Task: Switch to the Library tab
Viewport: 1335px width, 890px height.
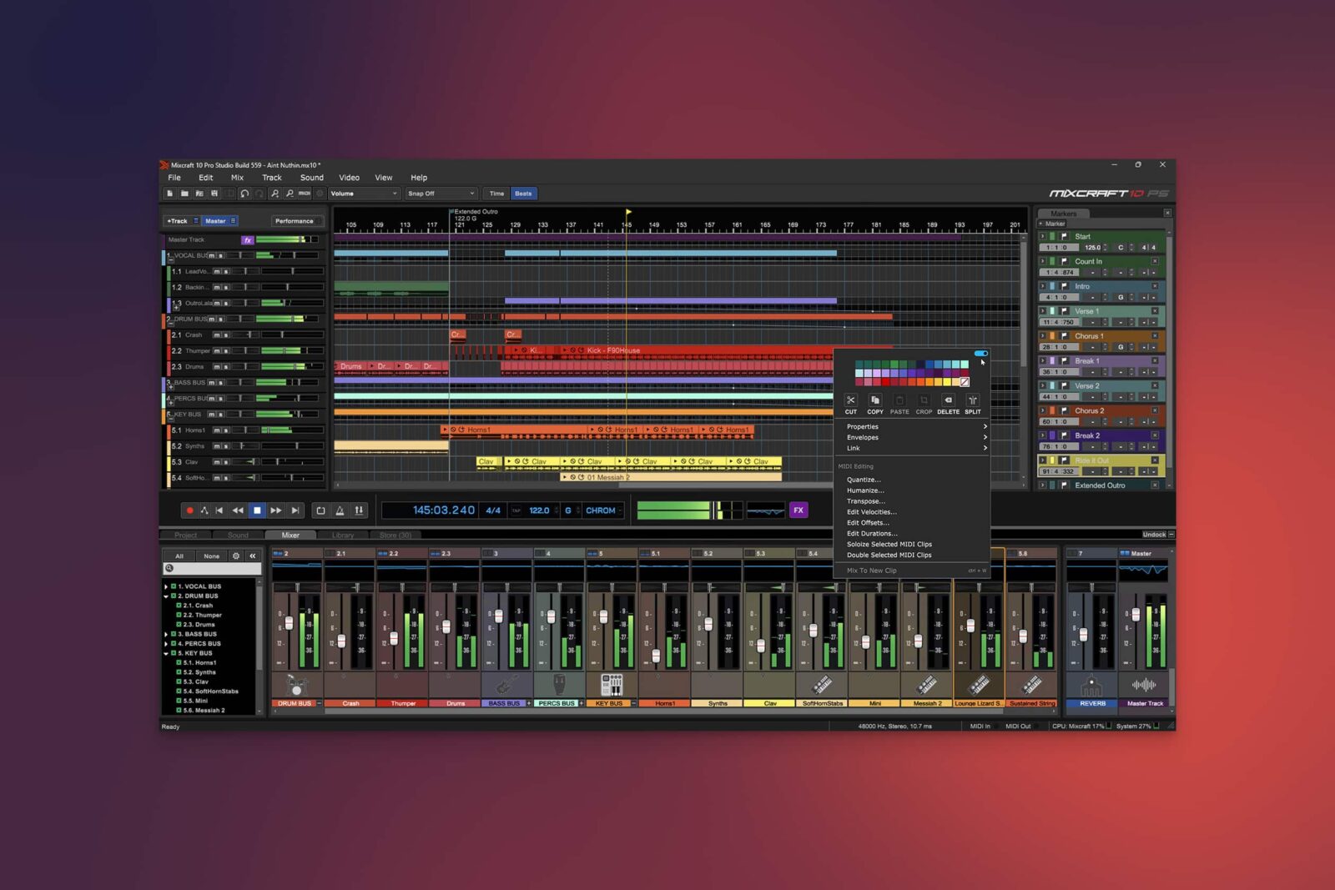Action: click(x=343, y=536)
